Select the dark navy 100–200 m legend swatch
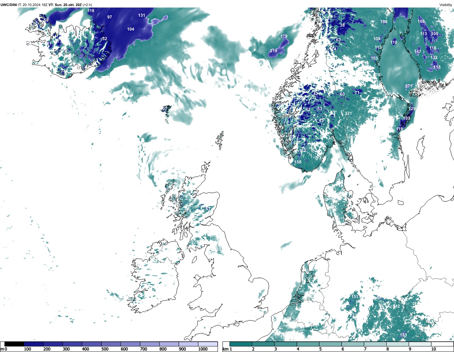Screen dimensions: 454x352 click(x=34, y=344)
